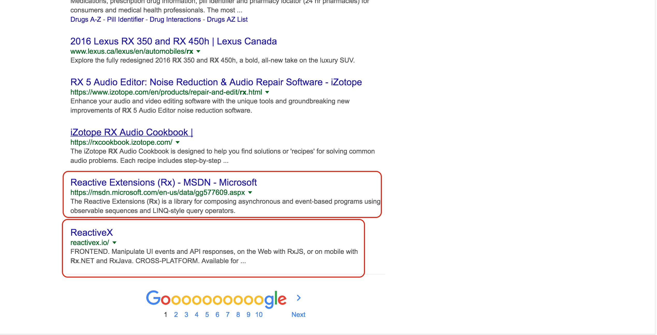Go to results page 6
The height and width of the screenshot is (335, 657).
click(x=217, y=315)
